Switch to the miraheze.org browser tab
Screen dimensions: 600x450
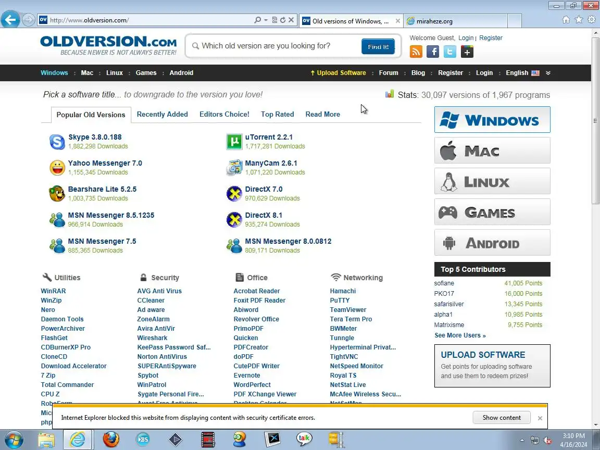pos(455,21)
